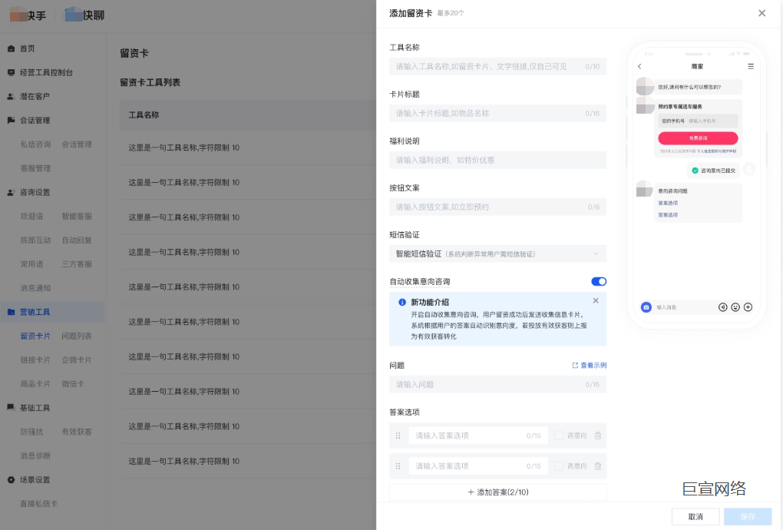The height and width of the screenshot is (530, 783).
Task: Click the drag handle of the second answer option
Action: tap(398, 465)
